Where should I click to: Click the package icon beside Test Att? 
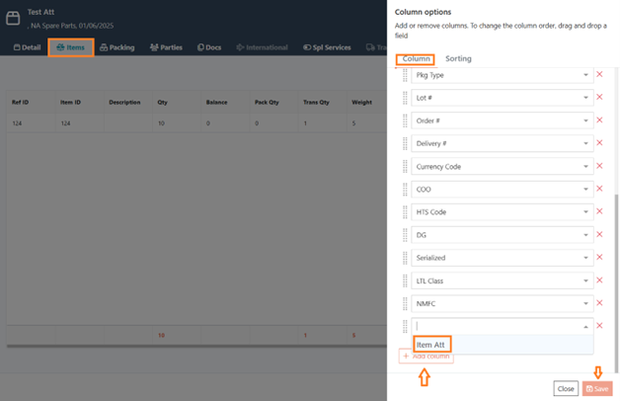tap(13, 18)
